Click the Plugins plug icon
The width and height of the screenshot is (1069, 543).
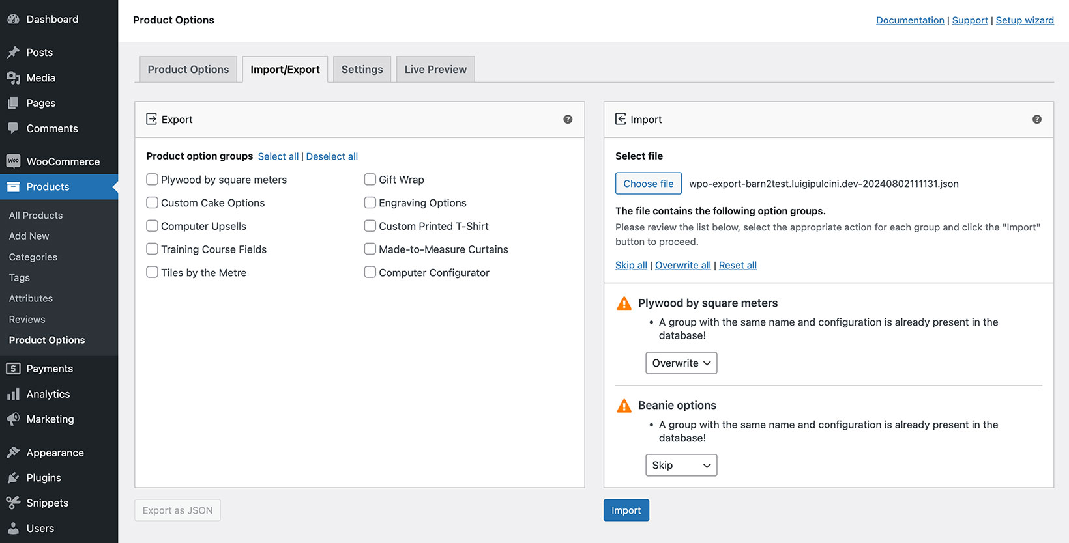[13, 477]
